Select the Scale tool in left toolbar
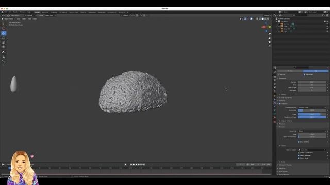The height and width of the screenshot is (185, 330). [4, 43]
